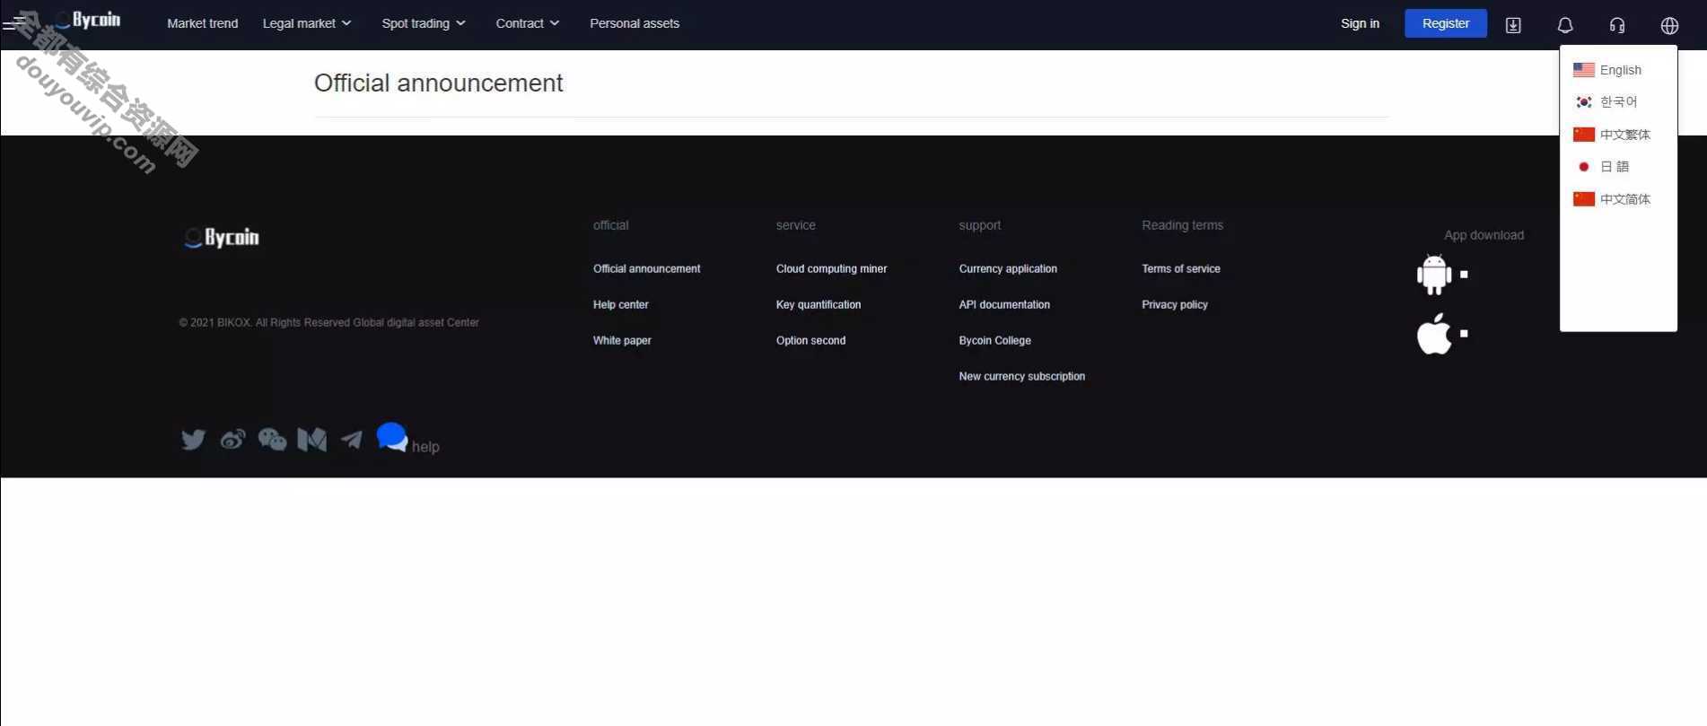Viewport: 1707px width, 726px height.
Task: Expand the Spot trading dropdown
Action: pyautogui.click(x=424, y=23)
